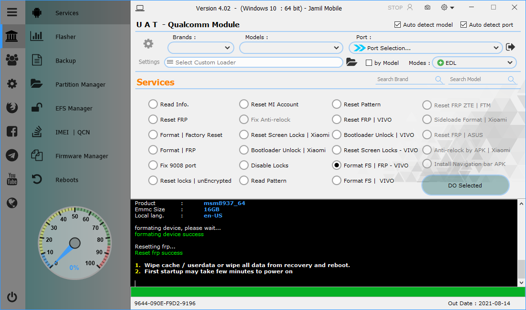Image resolution: width=526 pixels, height=310 pixels.
Task: Expand the title bar settings gear dropdown
Action: tap(448, 7)
